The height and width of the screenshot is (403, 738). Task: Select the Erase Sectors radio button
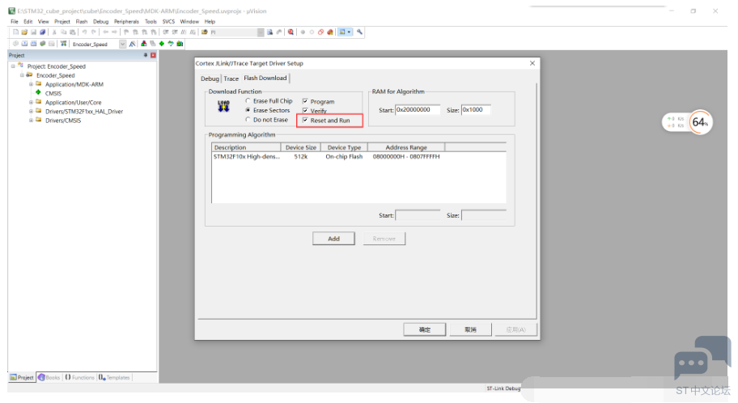(248, 110)
